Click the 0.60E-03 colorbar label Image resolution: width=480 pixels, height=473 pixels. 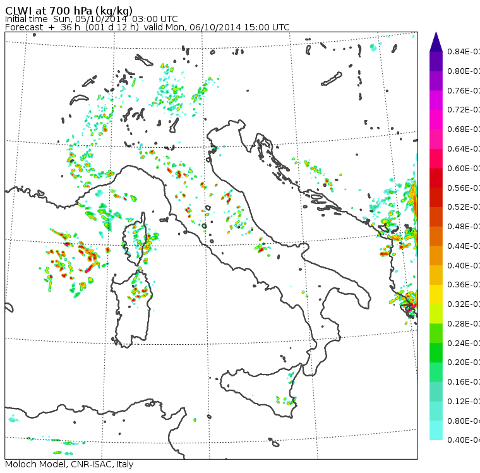[464, 169]
